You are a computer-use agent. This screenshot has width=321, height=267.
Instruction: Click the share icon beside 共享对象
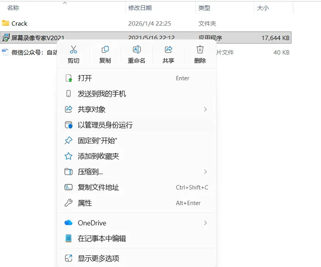tap(68, 109)
